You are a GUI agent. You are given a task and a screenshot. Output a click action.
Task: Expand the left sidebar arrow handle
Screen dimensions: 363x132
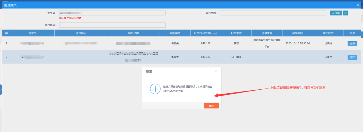[1, 90]
